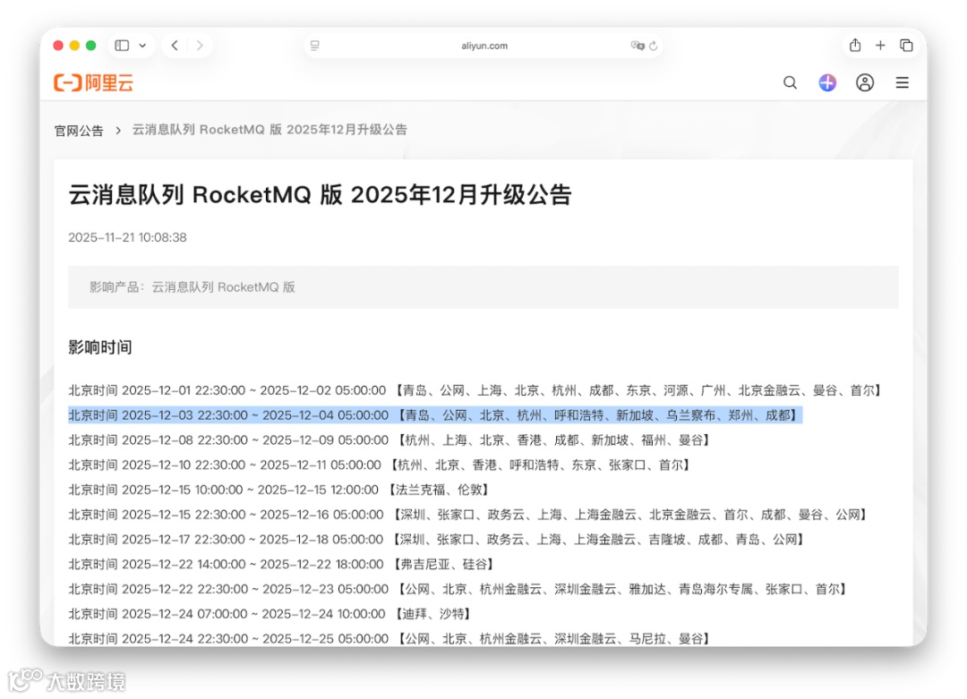Open the page reader icon in address bar
Viewport: 967px width, 699px height.
[x=315, y=46]
